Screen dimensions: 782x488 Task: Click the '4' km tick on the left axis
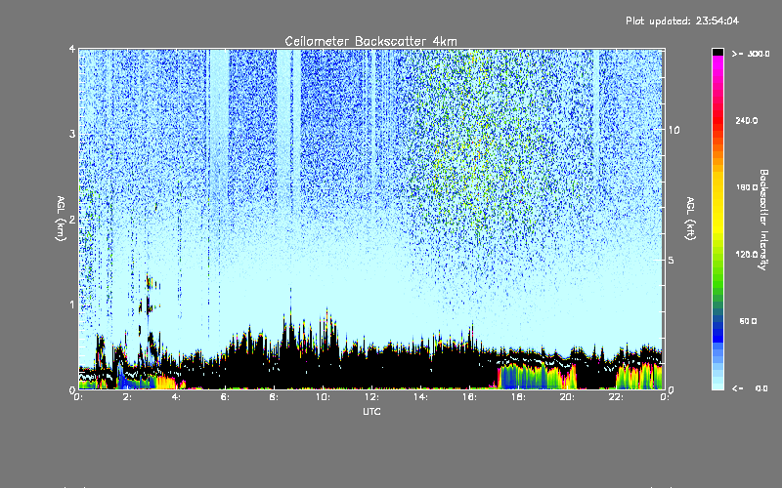[x=72, y=50]
